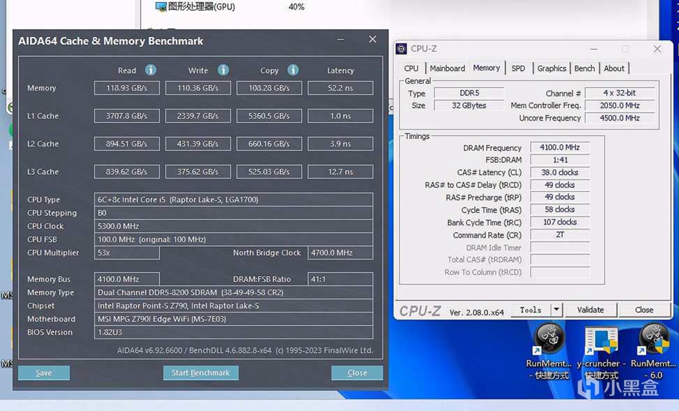
Task: Click the L3 Cache Read value 839.62 GB/s
Action: tap(127, 172)
